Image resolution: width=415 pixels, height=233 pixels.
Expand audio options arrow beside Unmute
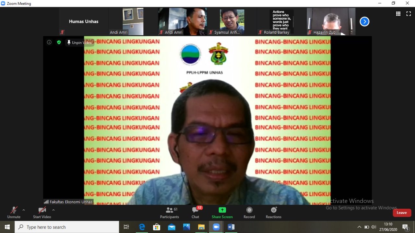tap(24, 210)
